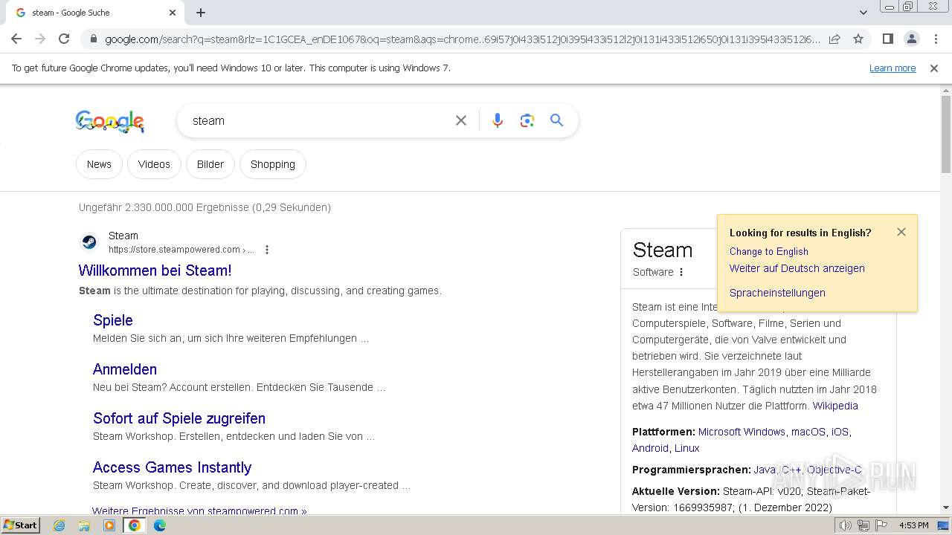952x535 pixels.
Task: Open the Spiele sitelink
Action: [113, 320]
